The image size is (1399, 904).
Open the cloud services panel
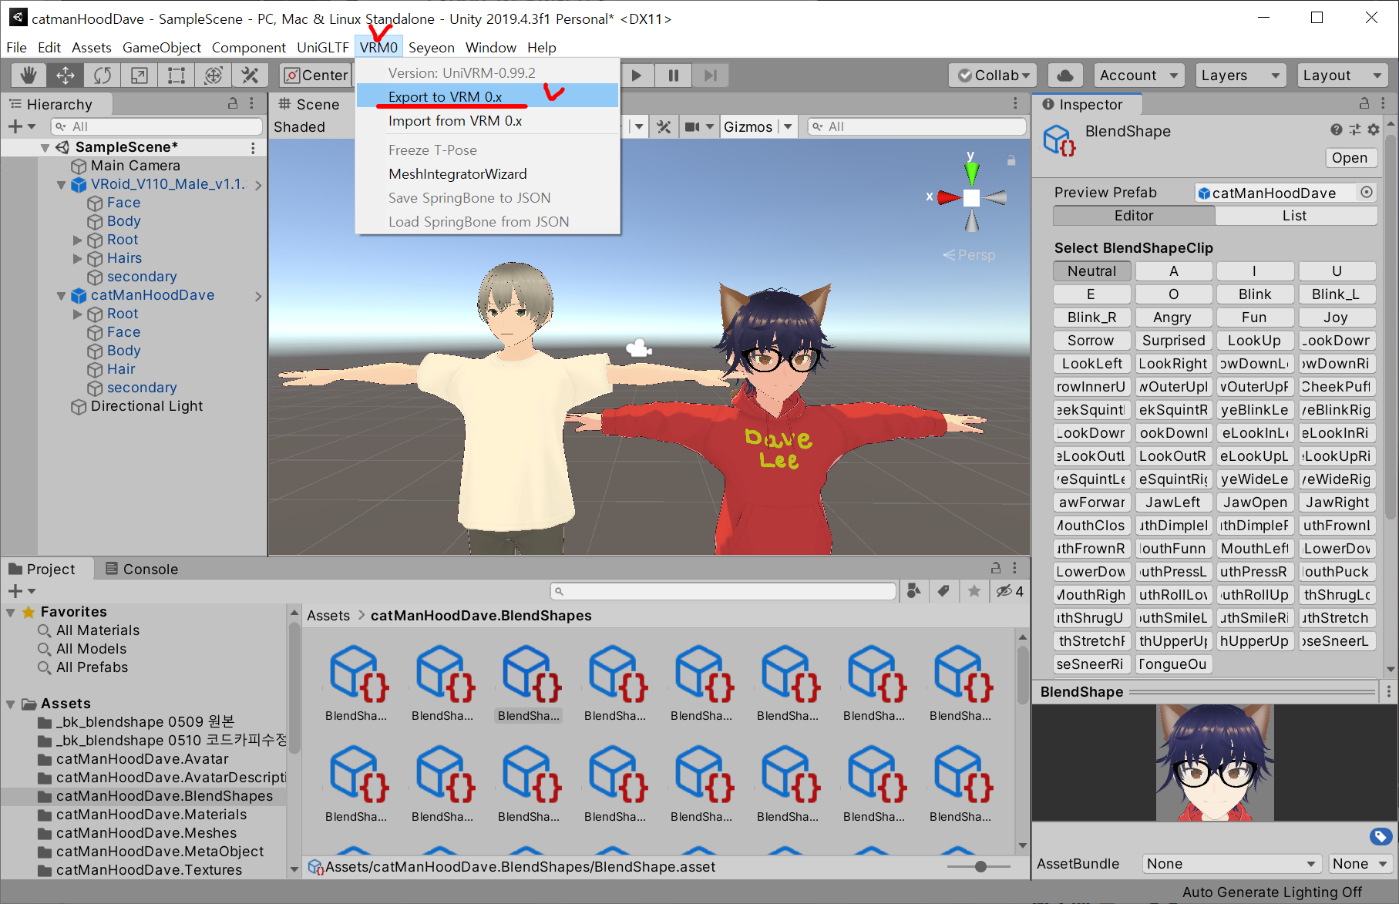coord(1064,75)
